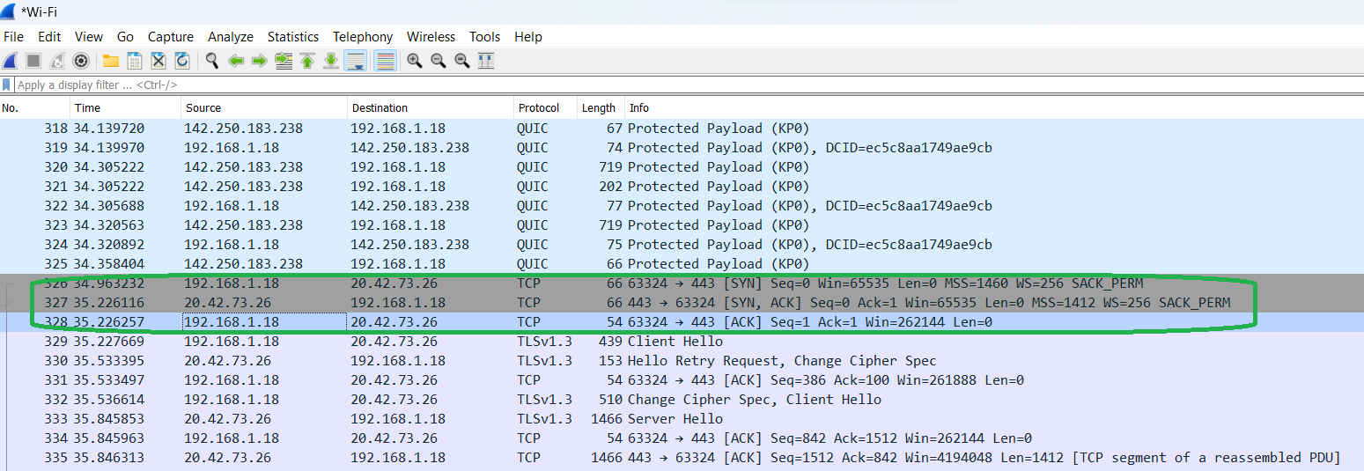
Task: Go forward in packet history
Action: click(x=260, y=61)
